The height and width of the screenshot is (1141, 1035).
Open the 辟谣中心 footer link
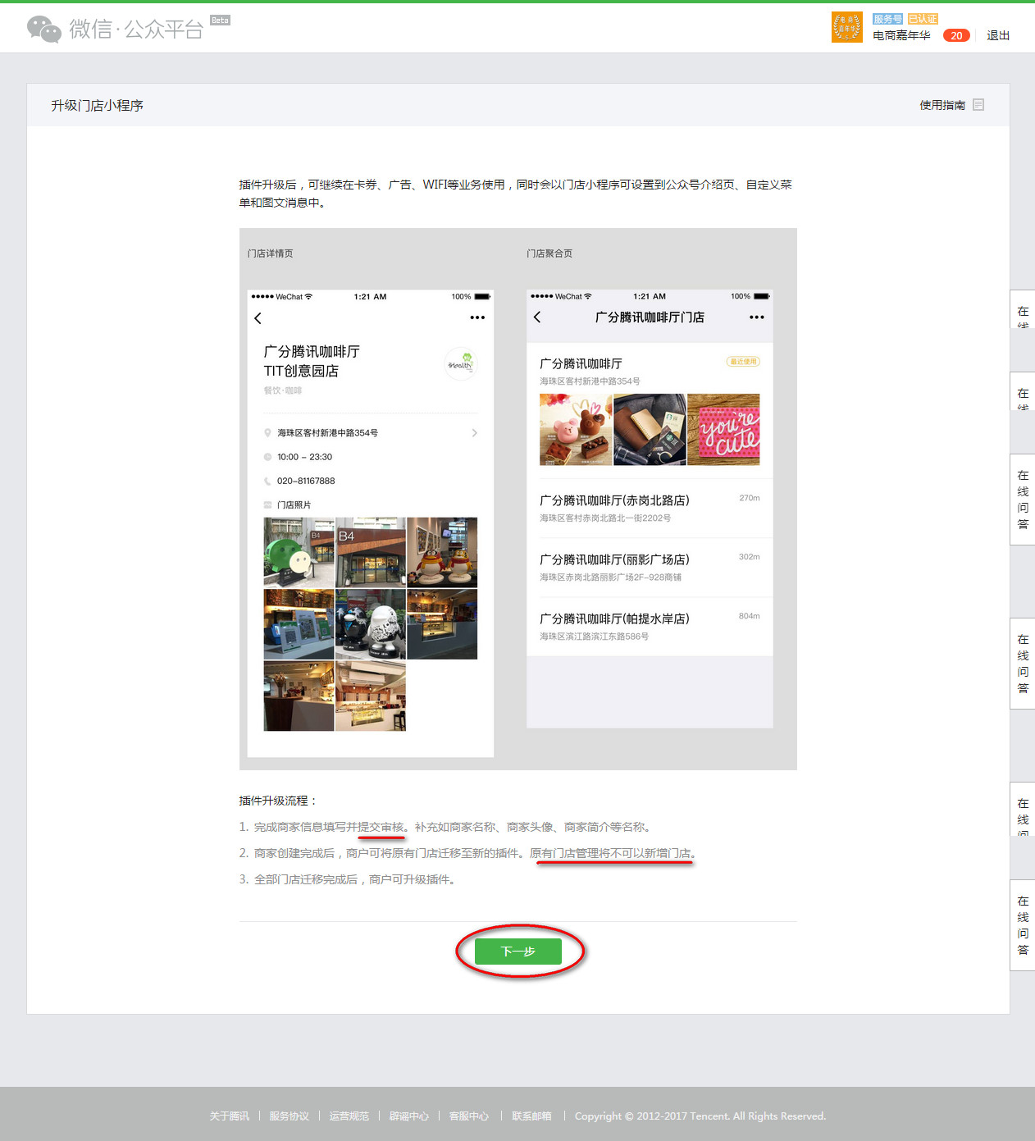pos(409,1116)
